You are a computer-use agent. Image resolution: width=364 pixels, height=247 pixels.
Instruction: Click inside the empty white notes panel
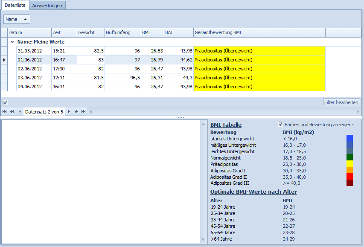pyautogui.click(x=101, y=182)
